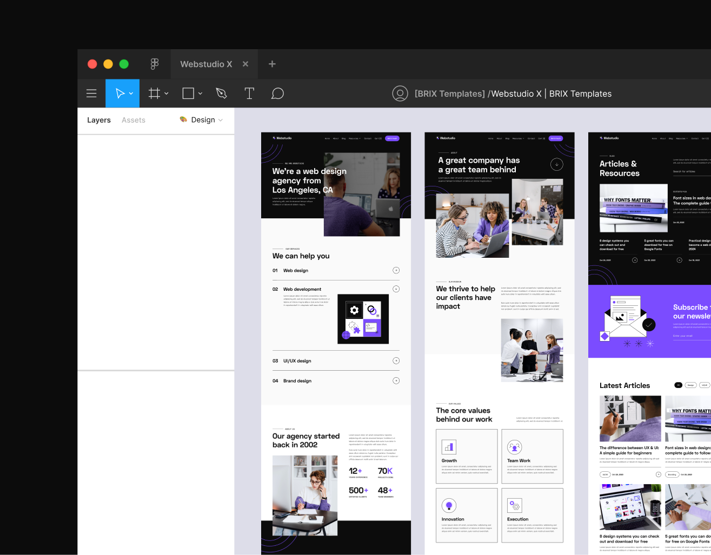711x555 pixels.
Task: Open the hamburger main menu
Action: pos(91,93)
